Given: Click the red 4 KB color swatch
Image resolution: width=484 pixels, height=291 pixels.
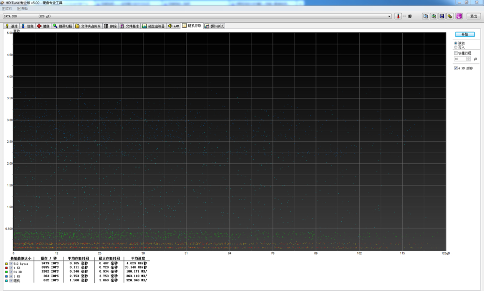Looking at the screenshot, I should (x=6, y=268).
